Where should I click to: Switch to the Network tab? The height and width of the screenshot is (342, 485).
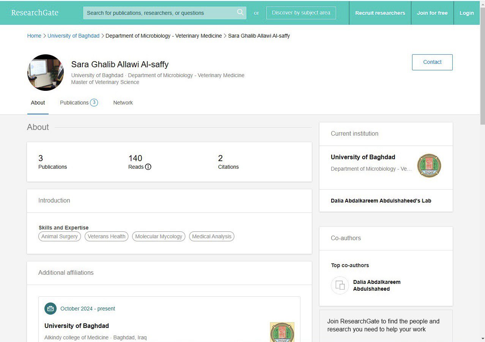point(123,103)
